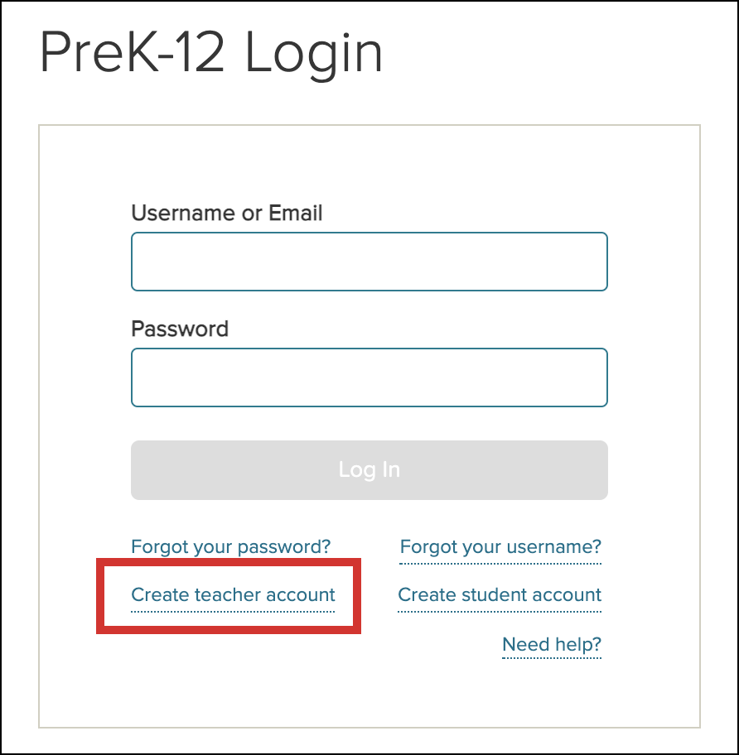Open the 'Create student account' link
The width and height of the screenshot is (739, 755).
point(500,594)
